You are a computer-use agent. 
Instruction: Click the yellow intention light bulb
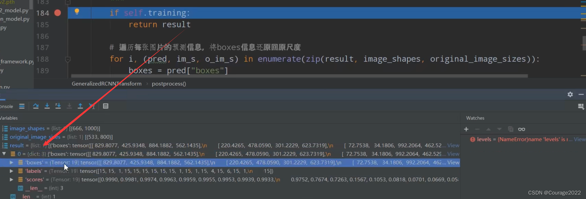pos(77,12)
